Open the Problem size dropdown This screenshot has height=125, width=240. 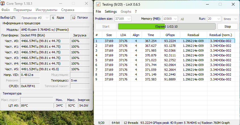point(123,19)
